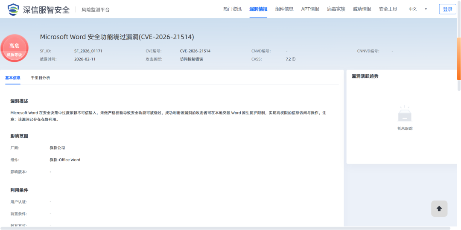This screenshot has width=461, height=230.
Task: Click the CNVD编号 label
Action: tap(261, 51)
